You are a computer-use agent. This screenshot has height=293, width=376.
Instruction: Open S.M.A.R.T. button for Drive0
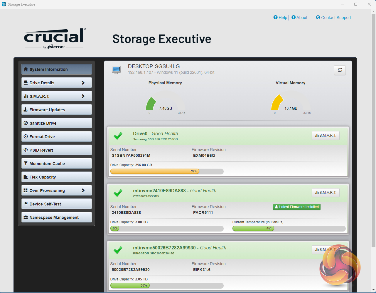tap(326, 136)
